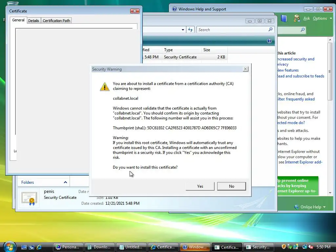Click the 'ected mode do?' help link

(x=291, y=123)
